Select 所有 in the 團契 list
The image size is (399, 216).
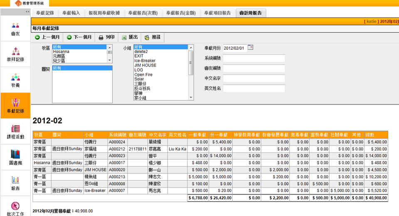click(x=82, y=68)
